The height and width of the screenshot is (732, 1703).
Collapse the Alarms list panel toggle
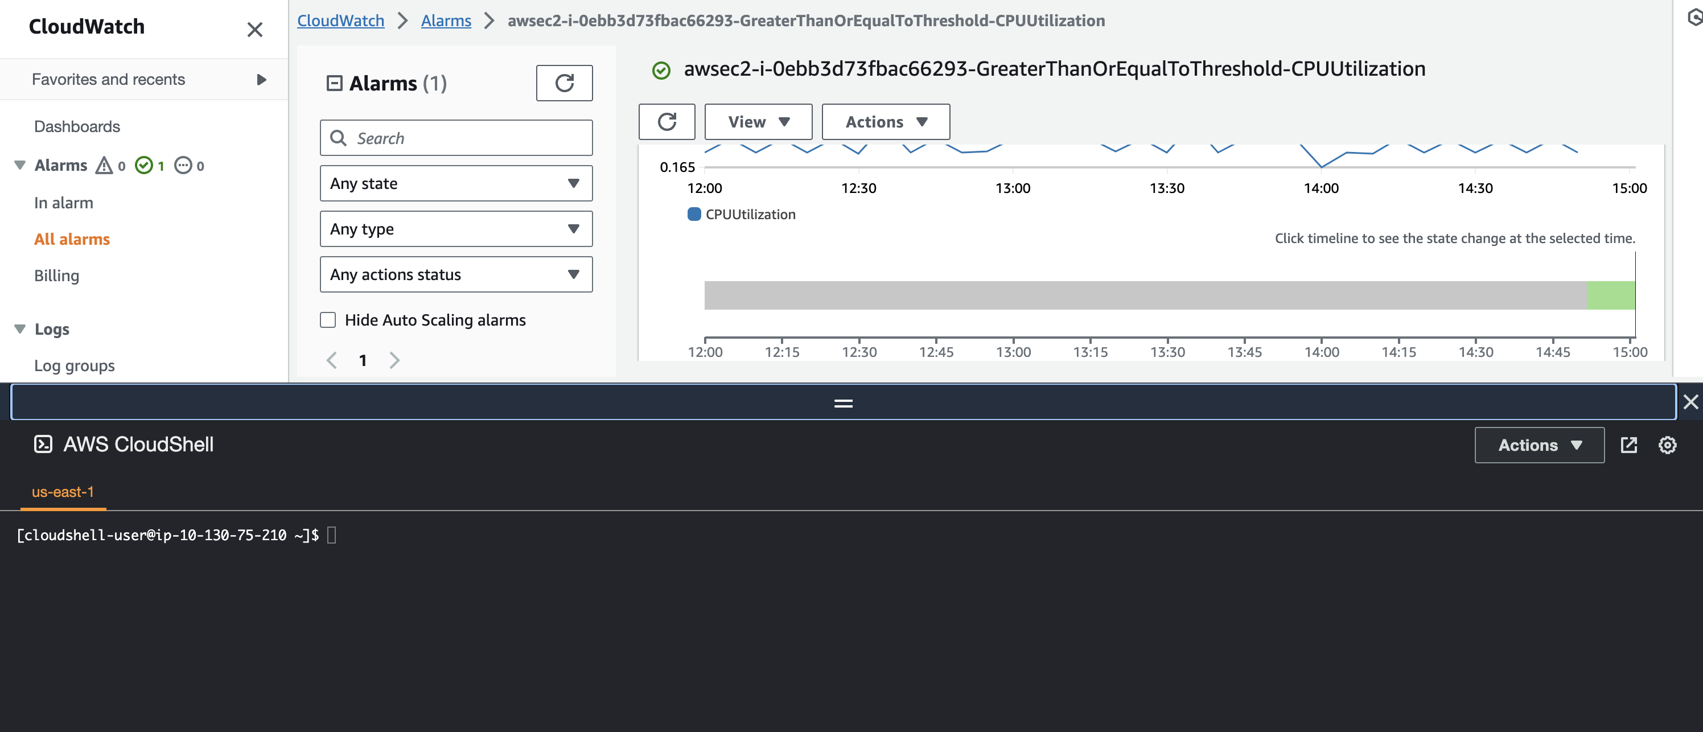pos(335,83)
